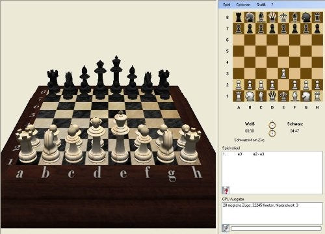Select white pawn on f2 in 2D board
Viewport: 325px width, 234px height.
click(x=295, y=85)
